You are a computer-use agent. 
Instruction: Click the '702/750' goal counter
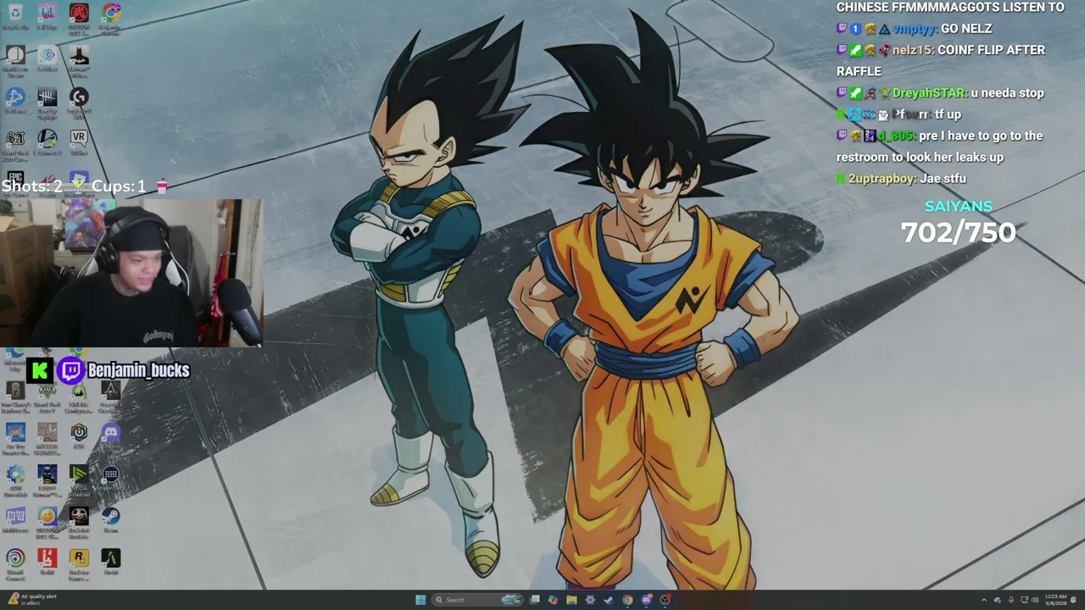(958, 233)
